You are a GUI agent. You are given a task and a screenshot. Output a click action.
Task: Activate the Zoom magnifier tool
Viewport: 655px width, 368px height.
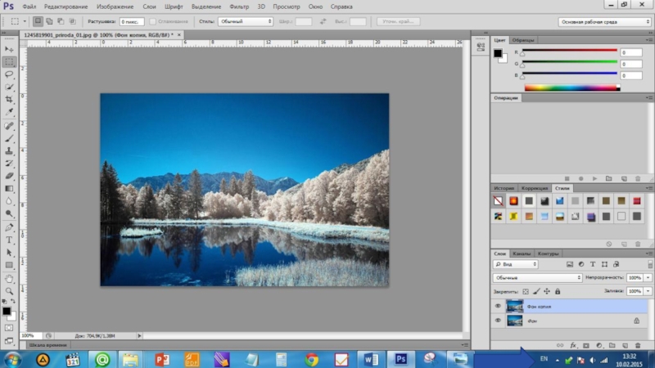[x=9, y=290]
